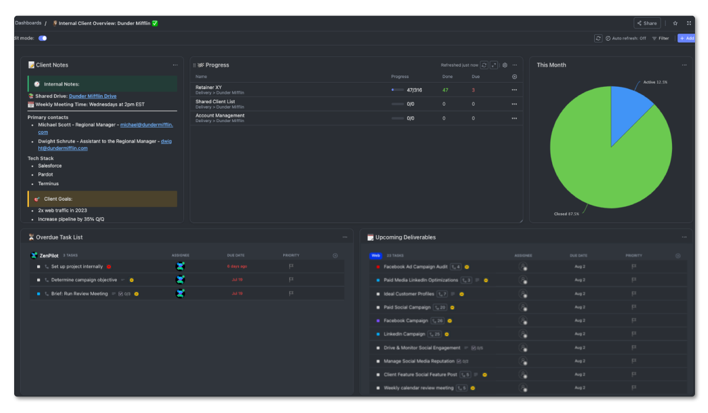Click the refresh icon in the top toolbar

click(x=598, y=38)
